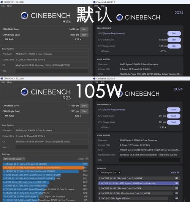Start CPU Multi Core in top 2024 window
190x202 pixels.
click(174, 40)
